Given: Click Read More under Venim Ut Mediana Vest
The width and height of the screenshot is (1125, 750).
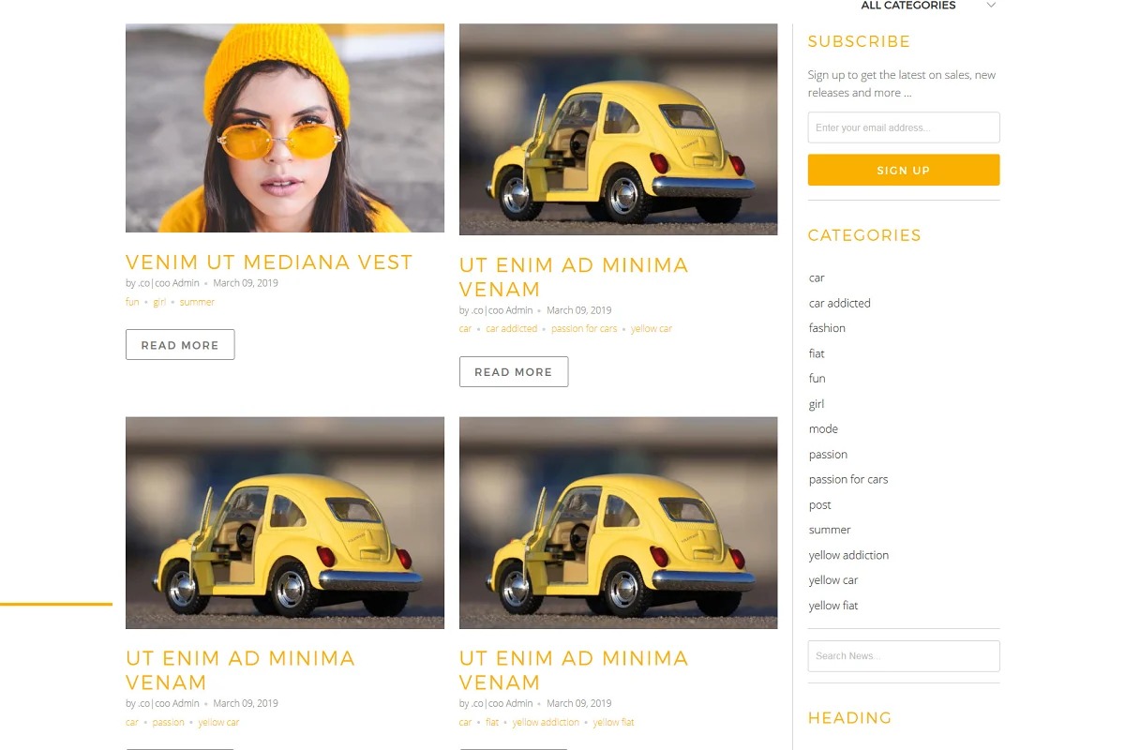Looking at the screenshot, I should point(180,345).
